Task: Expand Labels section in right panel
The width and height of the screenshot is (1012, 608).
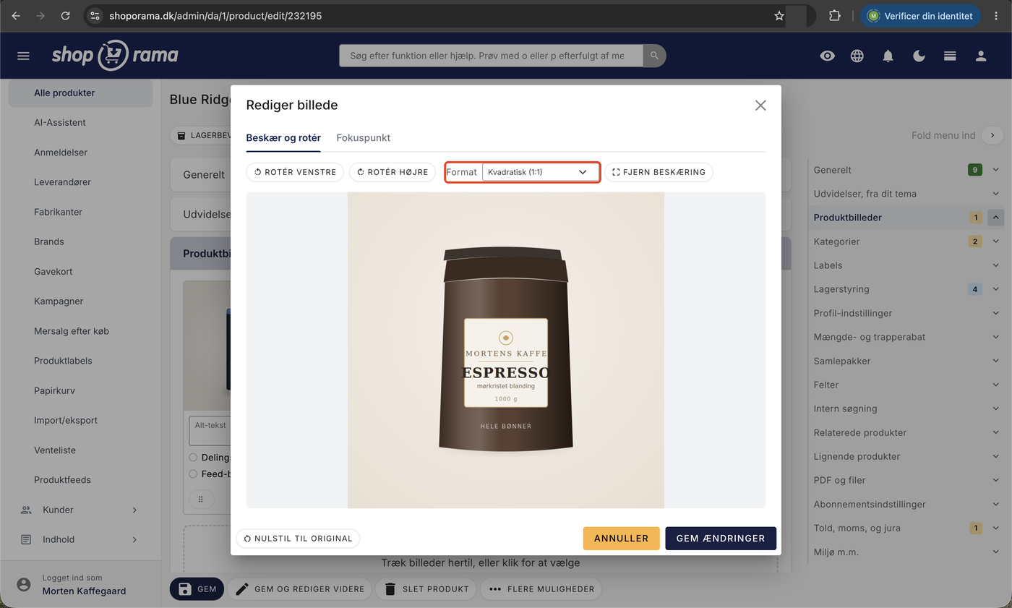Action: tap(995, 265)
